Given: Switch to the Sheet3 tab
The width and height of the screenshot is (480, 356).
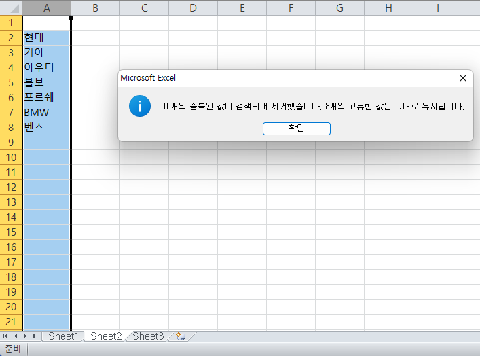Looking at the screenshot, I should tap(148, 336).
